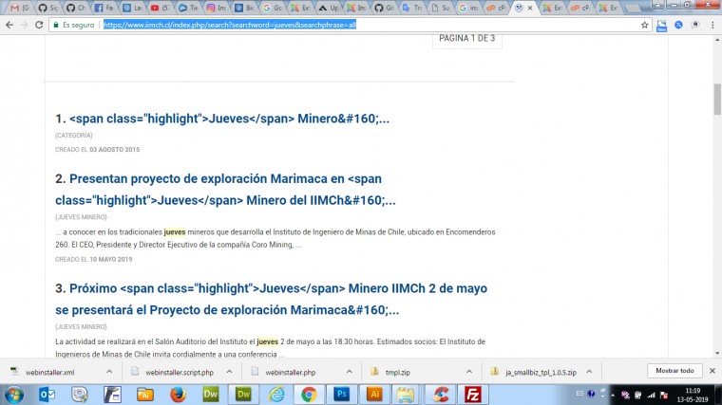Bookmark this page with the star icon
This screenshot has width=722, height=405.
point(645,25)
